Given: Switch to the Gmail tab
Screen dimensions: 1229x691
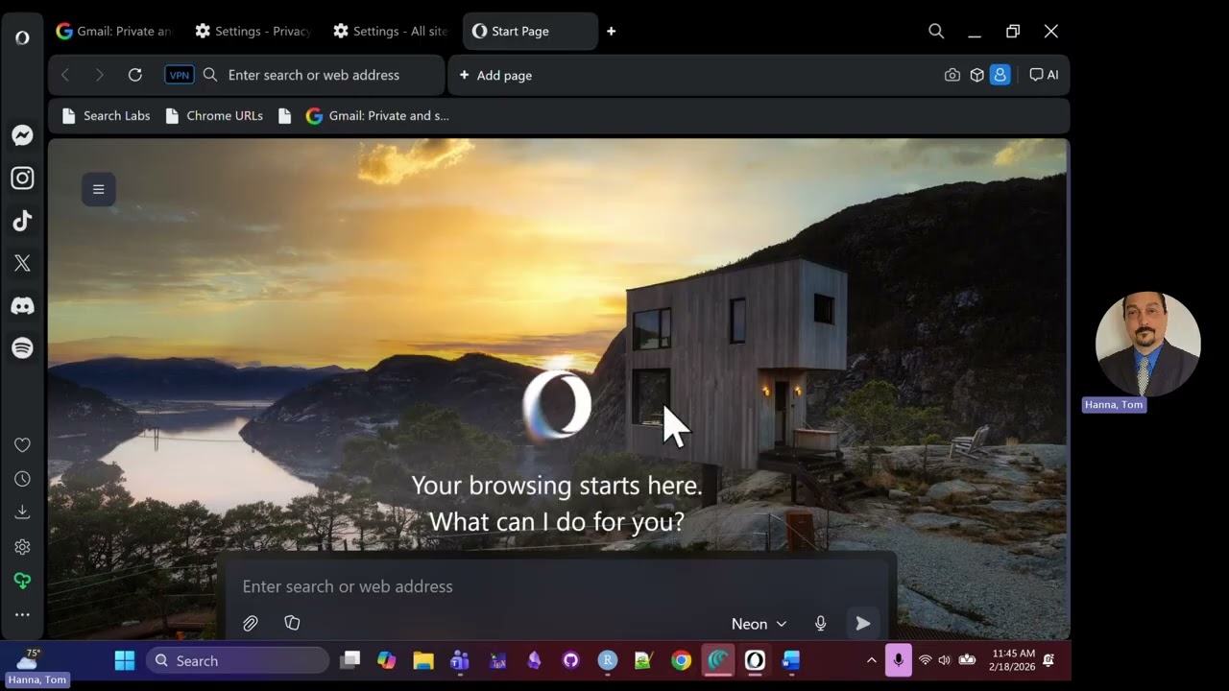Looking at the screenshot, I should pos(115,31).
